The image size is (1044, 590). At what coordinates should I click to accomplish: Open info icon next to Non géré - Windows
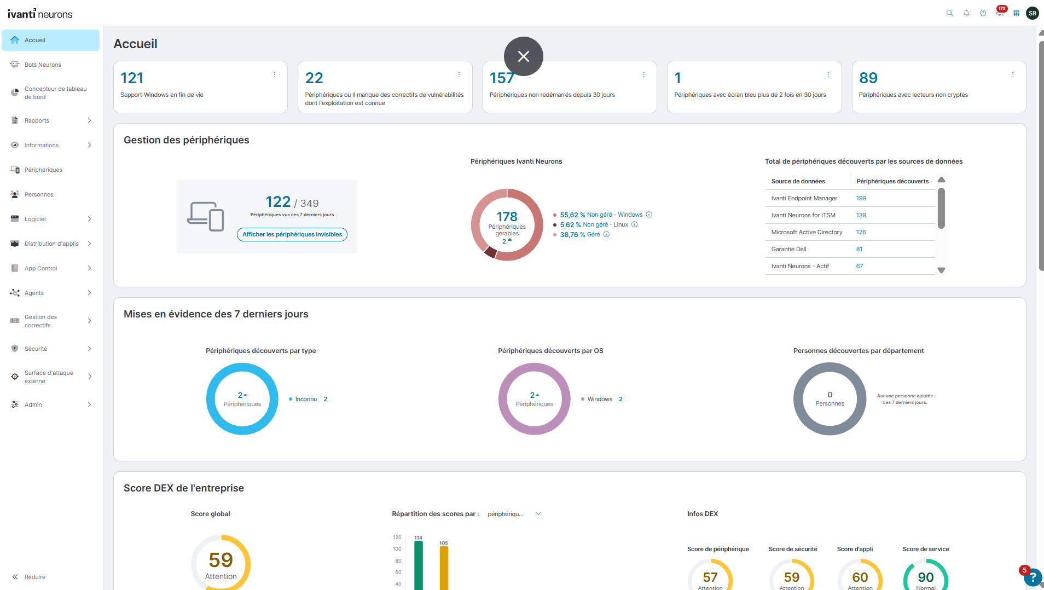point(649,215)
